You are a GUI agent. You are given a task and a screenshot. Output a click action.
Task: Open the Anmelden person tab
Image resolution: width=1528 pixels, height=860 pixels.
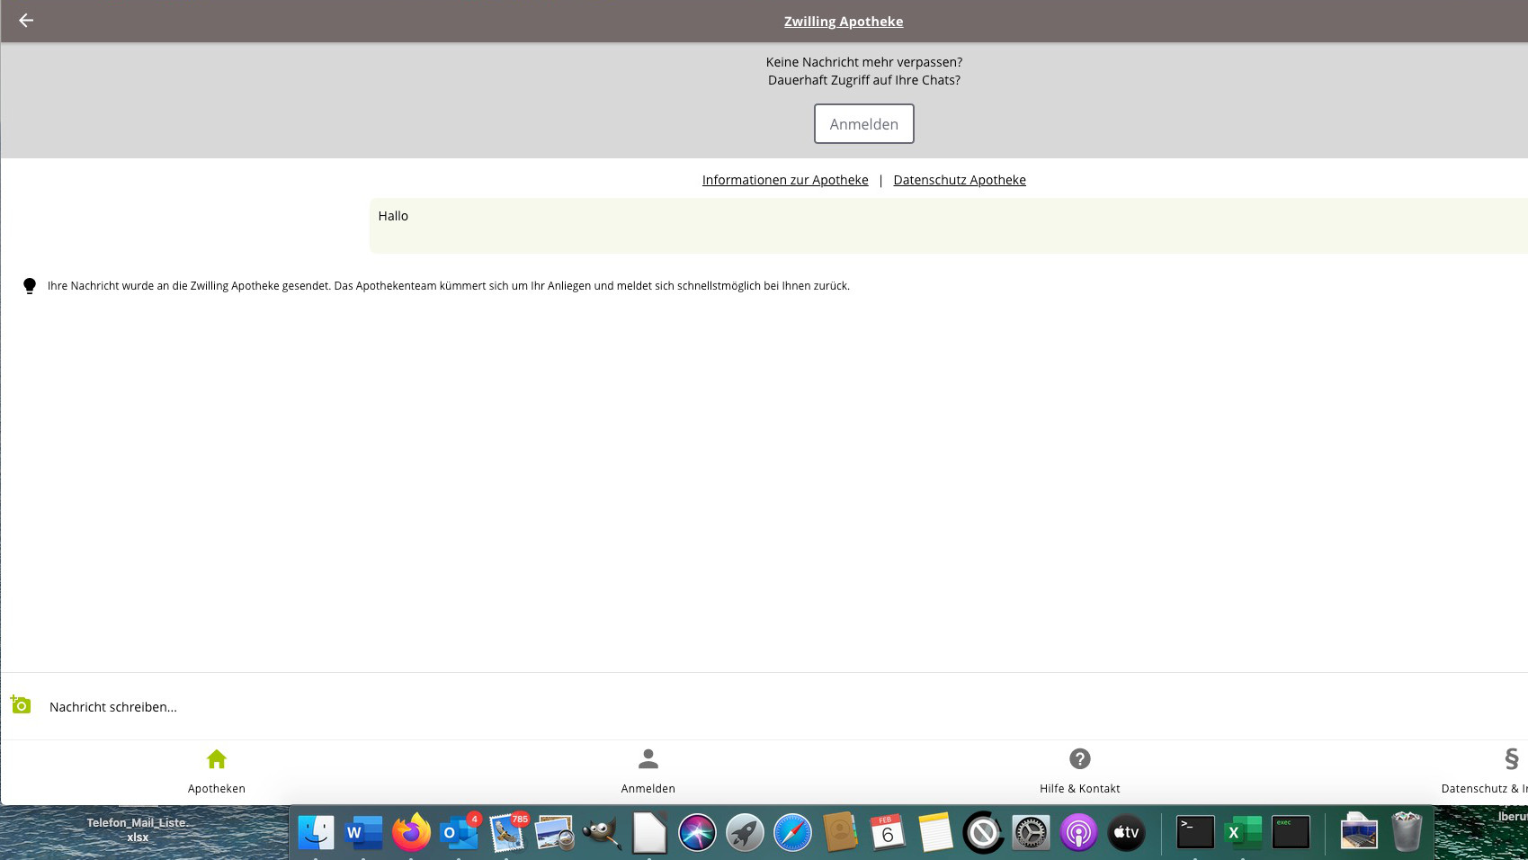click(x=648, y=770)
